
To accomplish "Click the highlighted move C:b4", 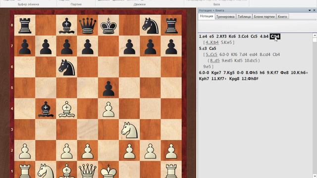I will tap(275, 36).
